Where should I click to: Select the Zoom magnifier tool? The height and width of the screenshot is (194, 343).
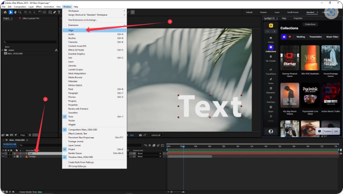click(x=20, y=12)
